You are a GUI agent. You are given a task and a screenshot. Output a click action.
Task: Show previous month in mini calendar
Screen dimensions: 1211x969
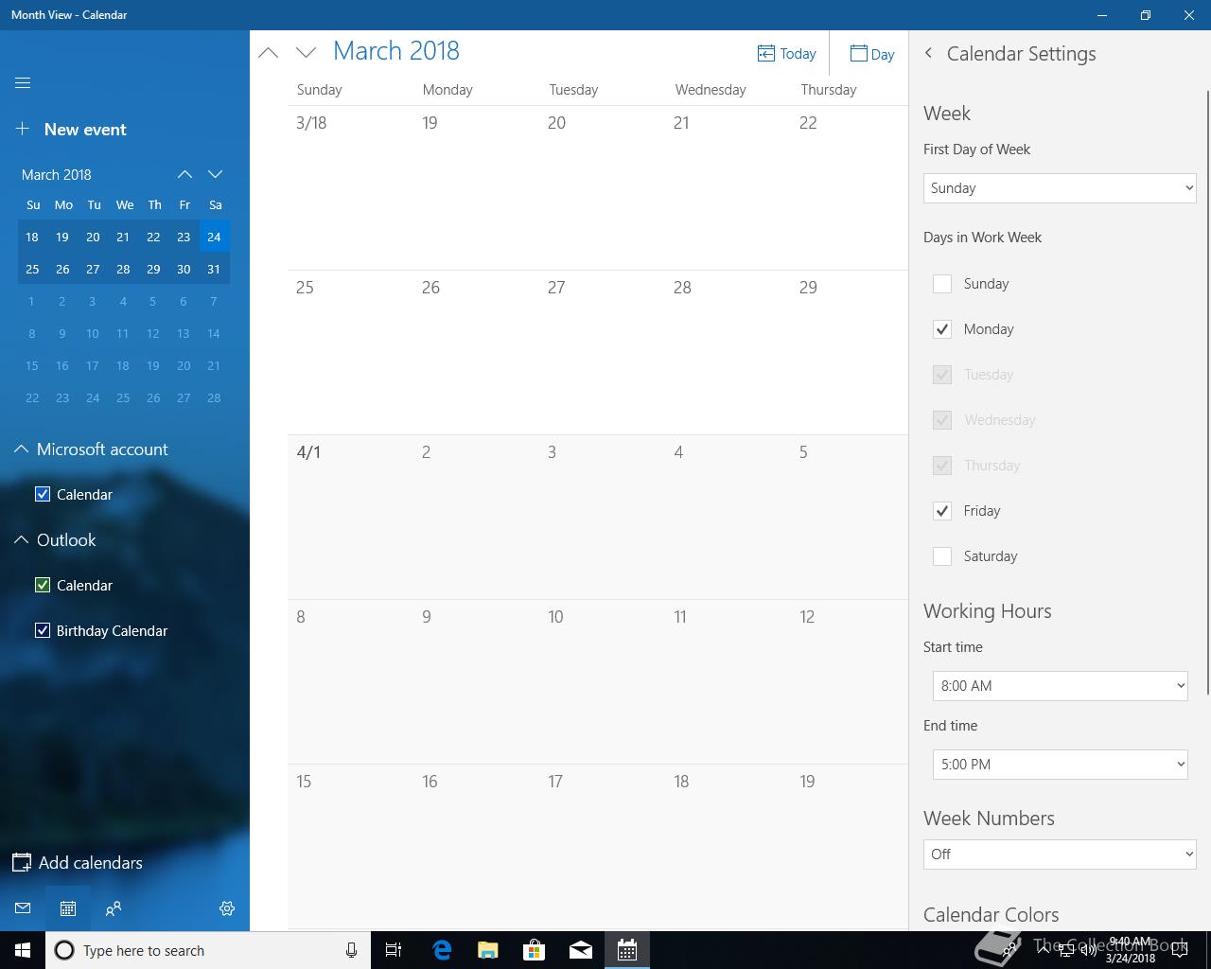[184, 174]
